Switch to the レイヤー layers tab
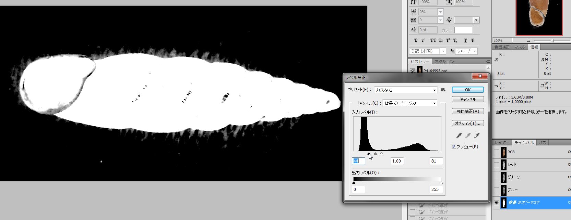This screenshot has height=220, width=571. click(502, 143)
